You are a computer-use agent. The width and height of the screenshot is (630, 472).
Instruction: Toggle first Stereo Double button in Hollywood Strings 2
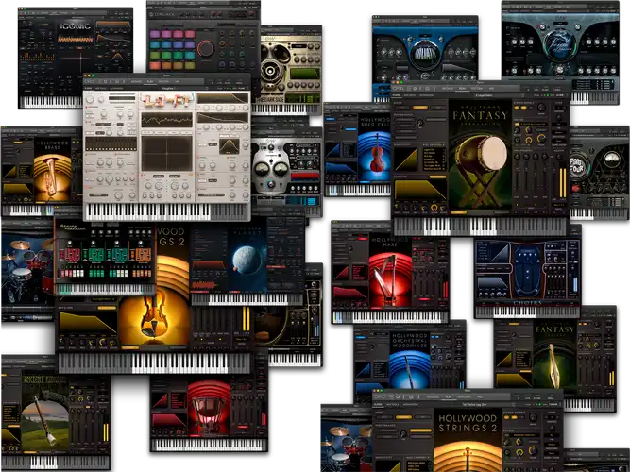pyautogui.click(x=506, y=417)
